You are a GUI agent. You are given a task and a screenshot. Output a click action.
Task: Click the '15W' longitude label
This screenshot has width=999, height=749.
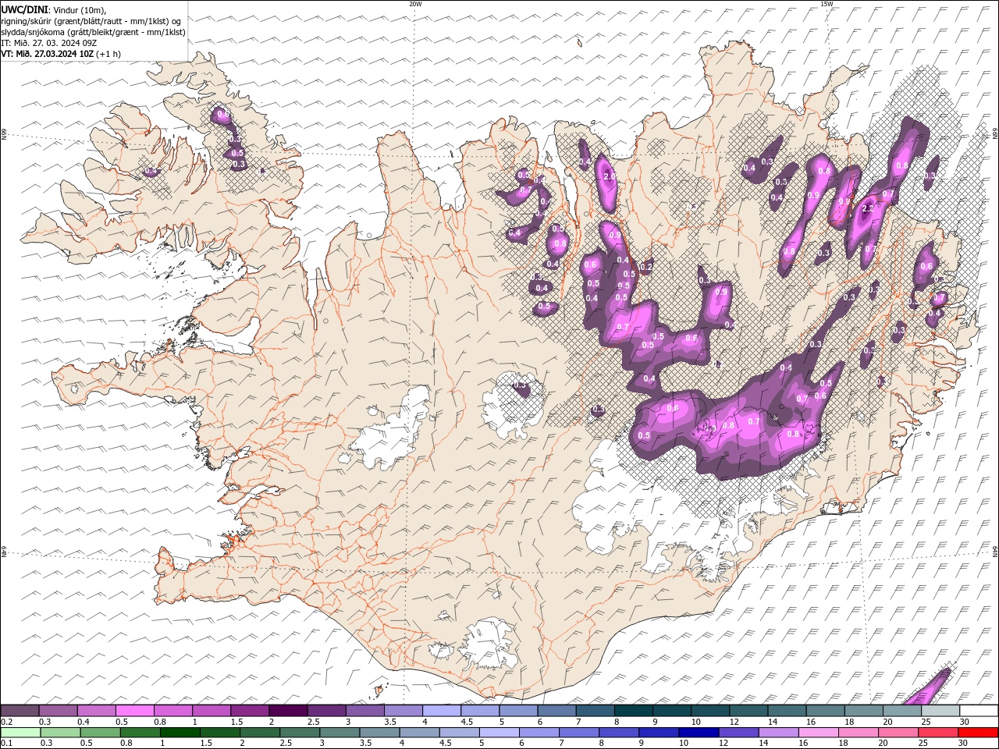point(827,4)
